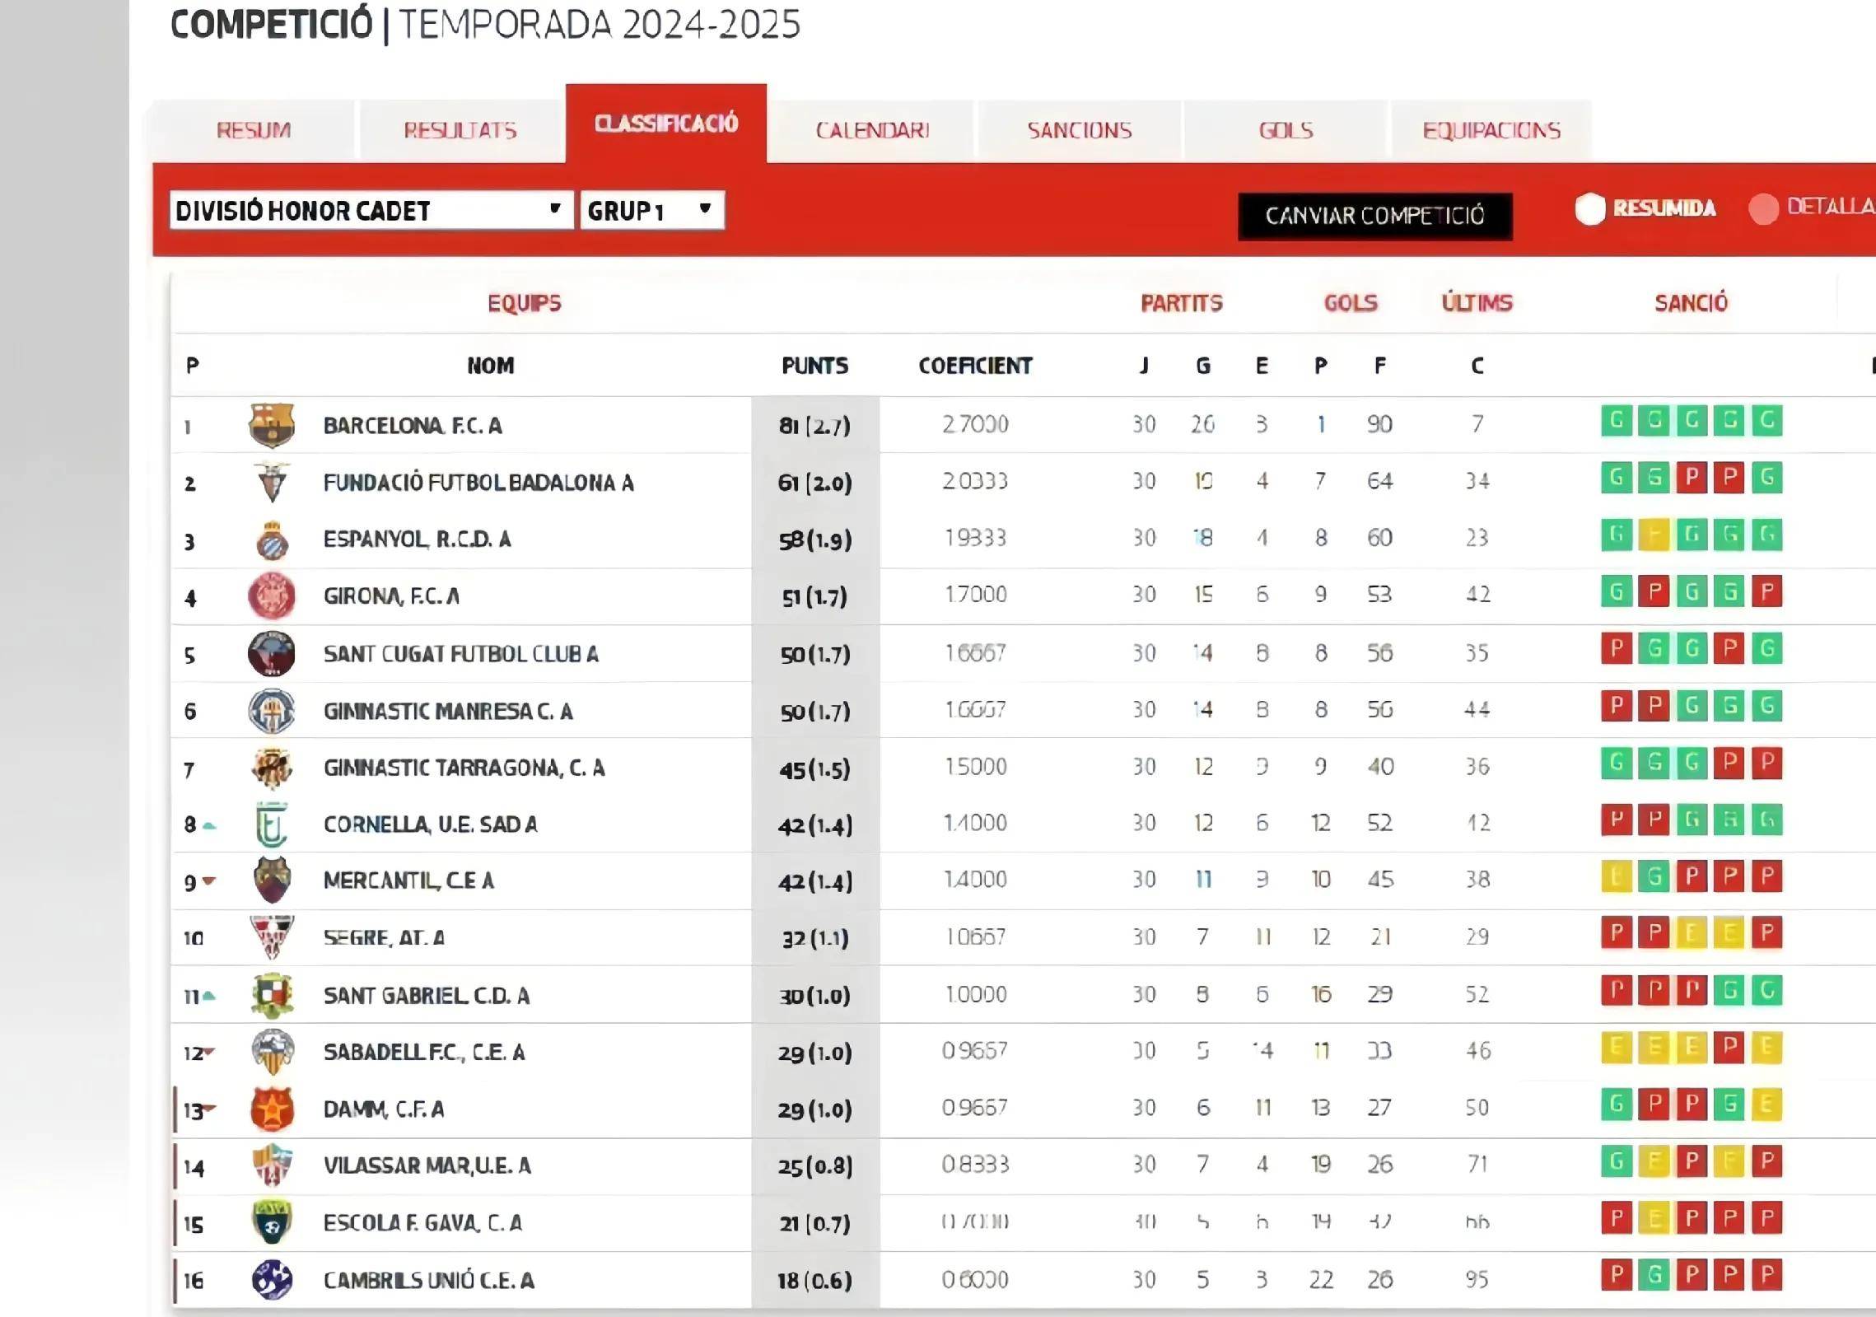Open the Gols tab

(1286, 130)
